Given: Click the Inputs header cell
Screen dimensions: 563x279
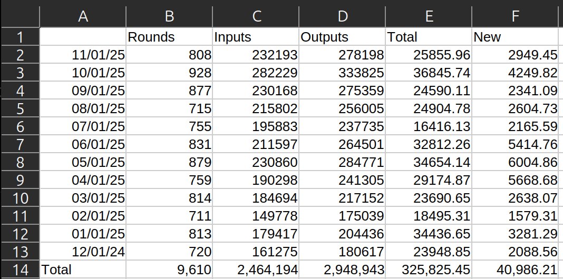Looking at the screenshot, I should [256, 36].
